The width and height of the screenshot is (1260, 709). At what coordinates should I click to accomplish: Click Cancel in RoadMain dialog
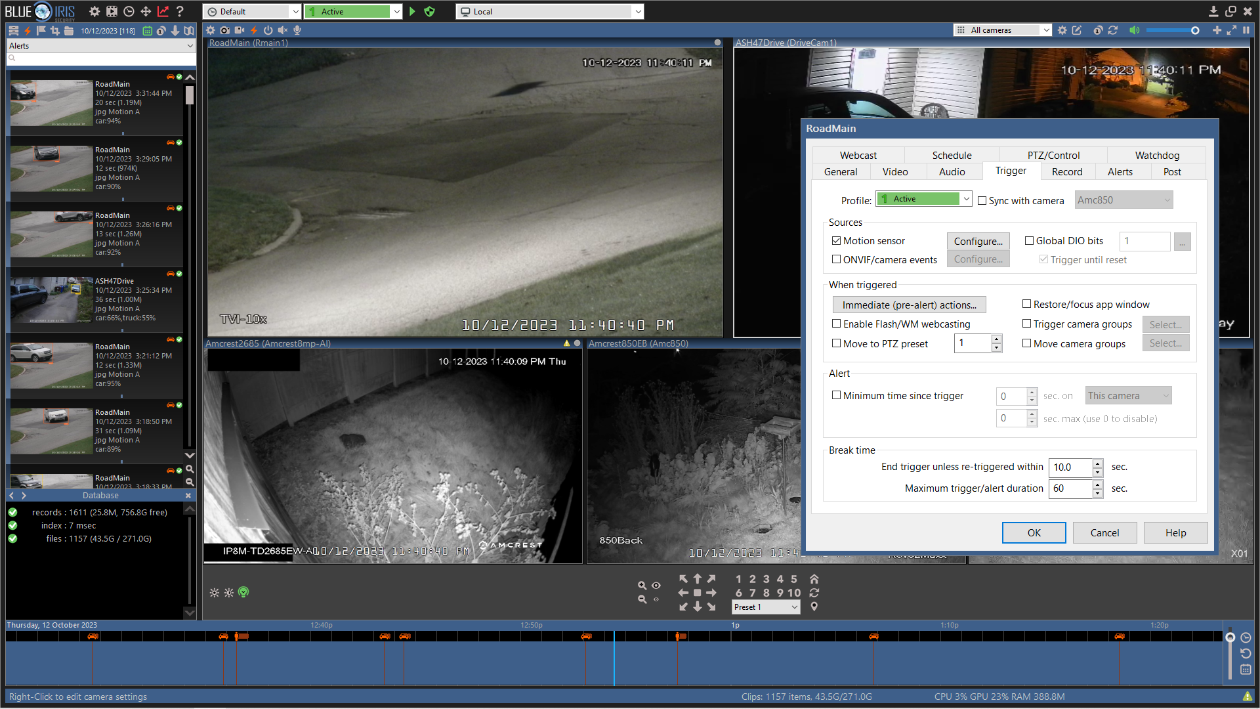tap(1104, 532)
